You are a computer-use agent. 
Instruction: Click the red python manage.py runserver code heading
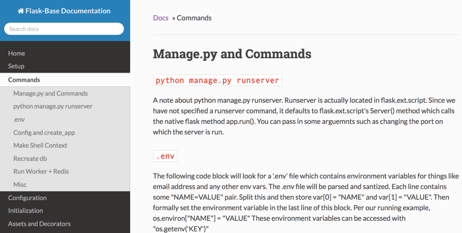click(x=217, y=80)
